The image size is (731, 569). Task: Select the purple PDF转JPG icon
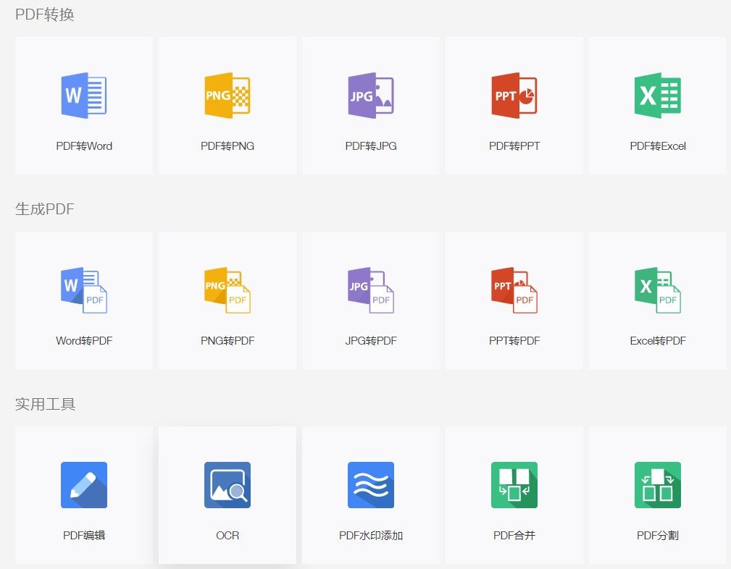[371, 96]
